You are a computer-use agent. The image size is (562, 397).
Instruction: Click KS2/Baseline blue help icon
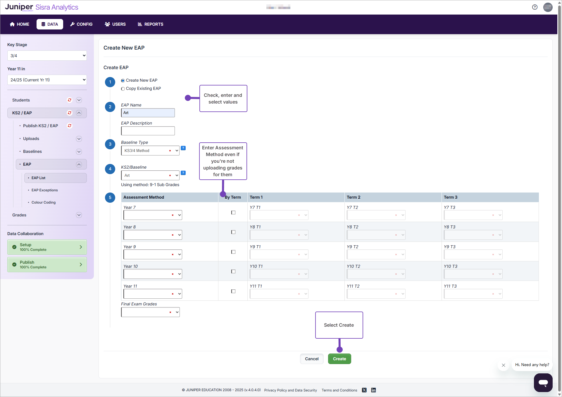tap(183, 173)
